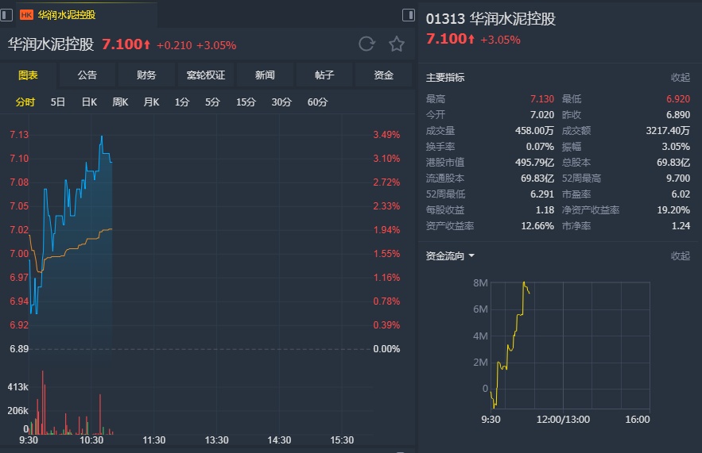Click the 月K period button
This screenshot has height=453, width=702.
[x=151, y=102]
